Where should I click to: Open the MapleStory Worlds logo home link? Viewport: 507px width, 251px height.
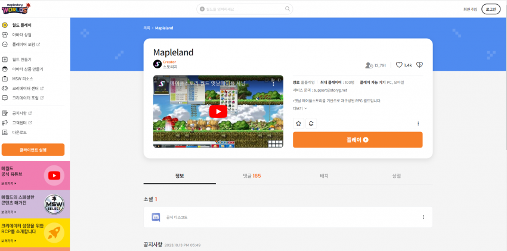[x=16, y=8]
